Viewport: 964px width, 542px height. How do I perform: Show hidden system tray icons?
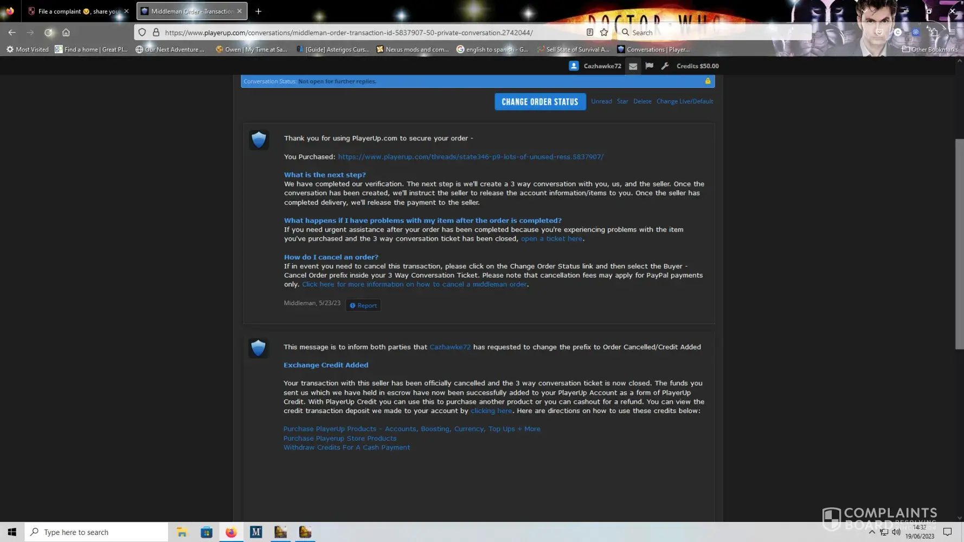click(872, 532)
